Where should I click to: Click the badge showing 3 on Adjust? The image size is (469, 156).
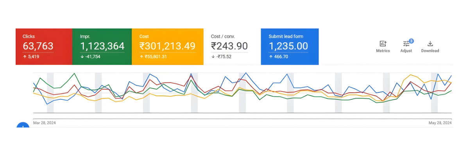click(x=411, y=41)
